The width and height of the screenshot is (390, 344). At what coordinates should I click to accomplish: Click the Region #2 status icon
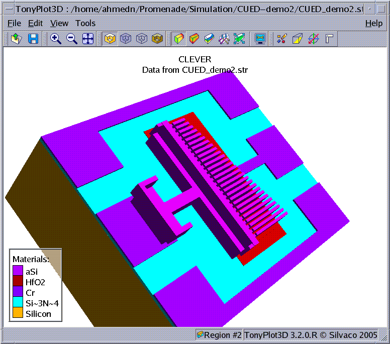point(200,334)
